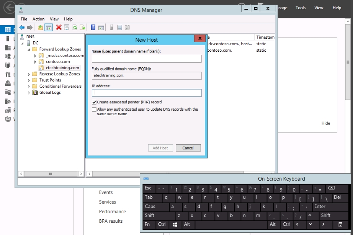Open Performance in Server Manager tile
The width and height of the screenshot is (353, 235).
point(112,212)
